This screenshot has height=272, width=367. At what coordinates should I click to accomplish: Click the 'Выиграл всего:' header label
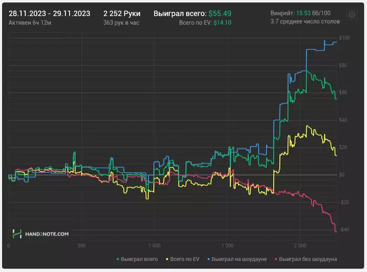pos(180,14)
